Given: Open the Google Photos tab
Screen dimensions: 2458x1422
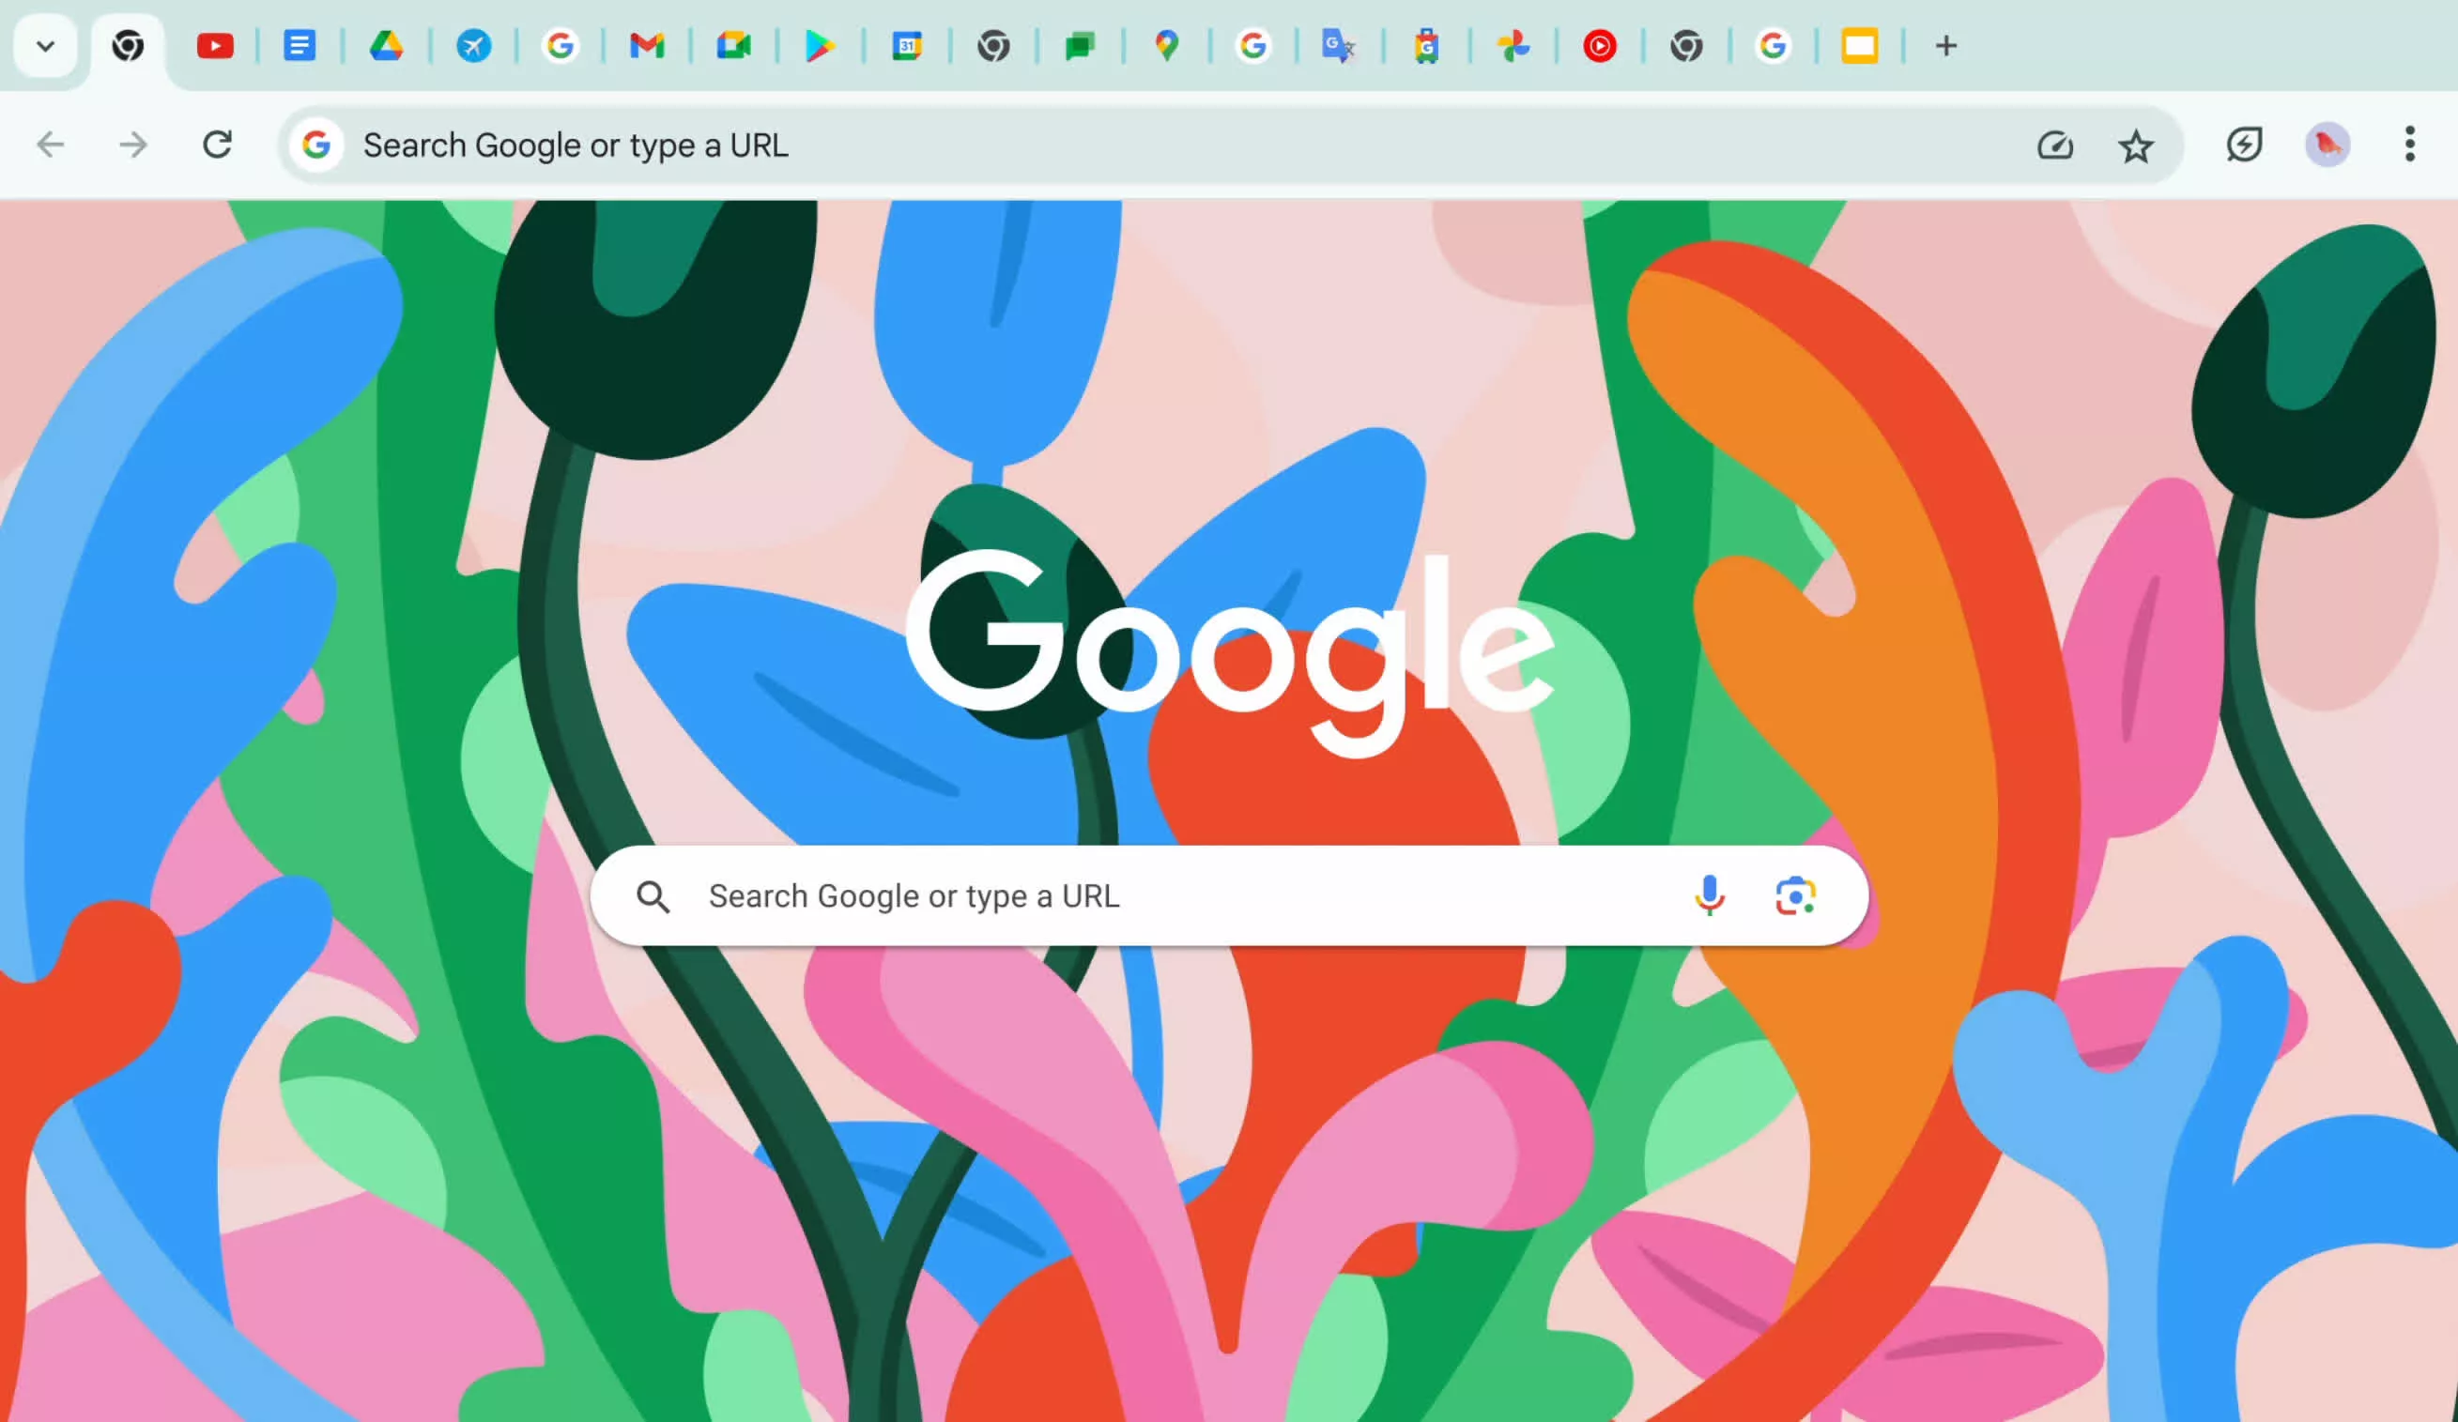Looking at the screenshot, I should click(1513, 46).
